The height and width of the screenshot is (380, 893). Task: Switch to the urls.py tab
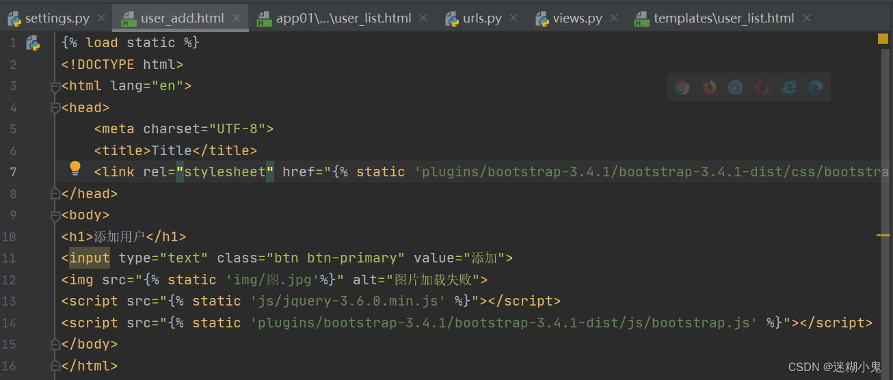coord(482,18)
